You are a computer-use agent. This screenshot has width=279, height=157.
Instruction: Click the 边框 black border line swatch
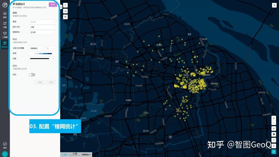click(x=40, y=59)
